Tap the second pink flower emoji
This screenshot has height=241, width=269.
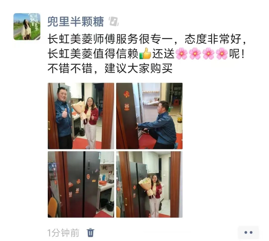pyautogui.click(x=195, y=54)
